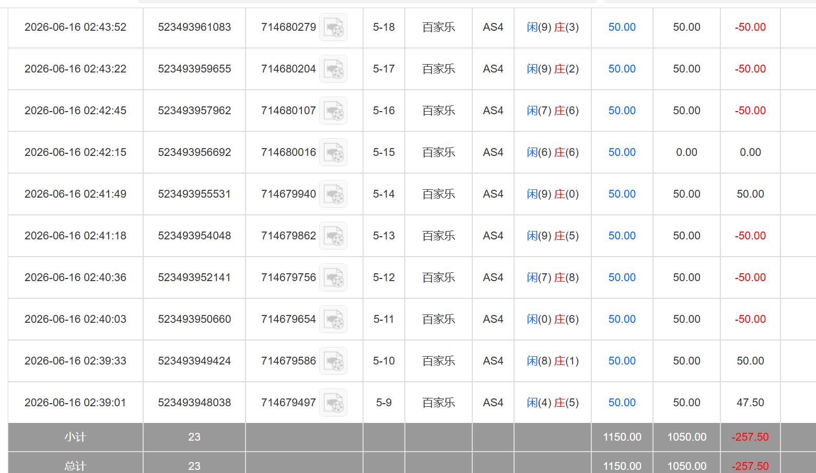Open video replay icon for round 714680279
Image resolution: width=816 pixels, height=473 pixels.
pos(333,27)
